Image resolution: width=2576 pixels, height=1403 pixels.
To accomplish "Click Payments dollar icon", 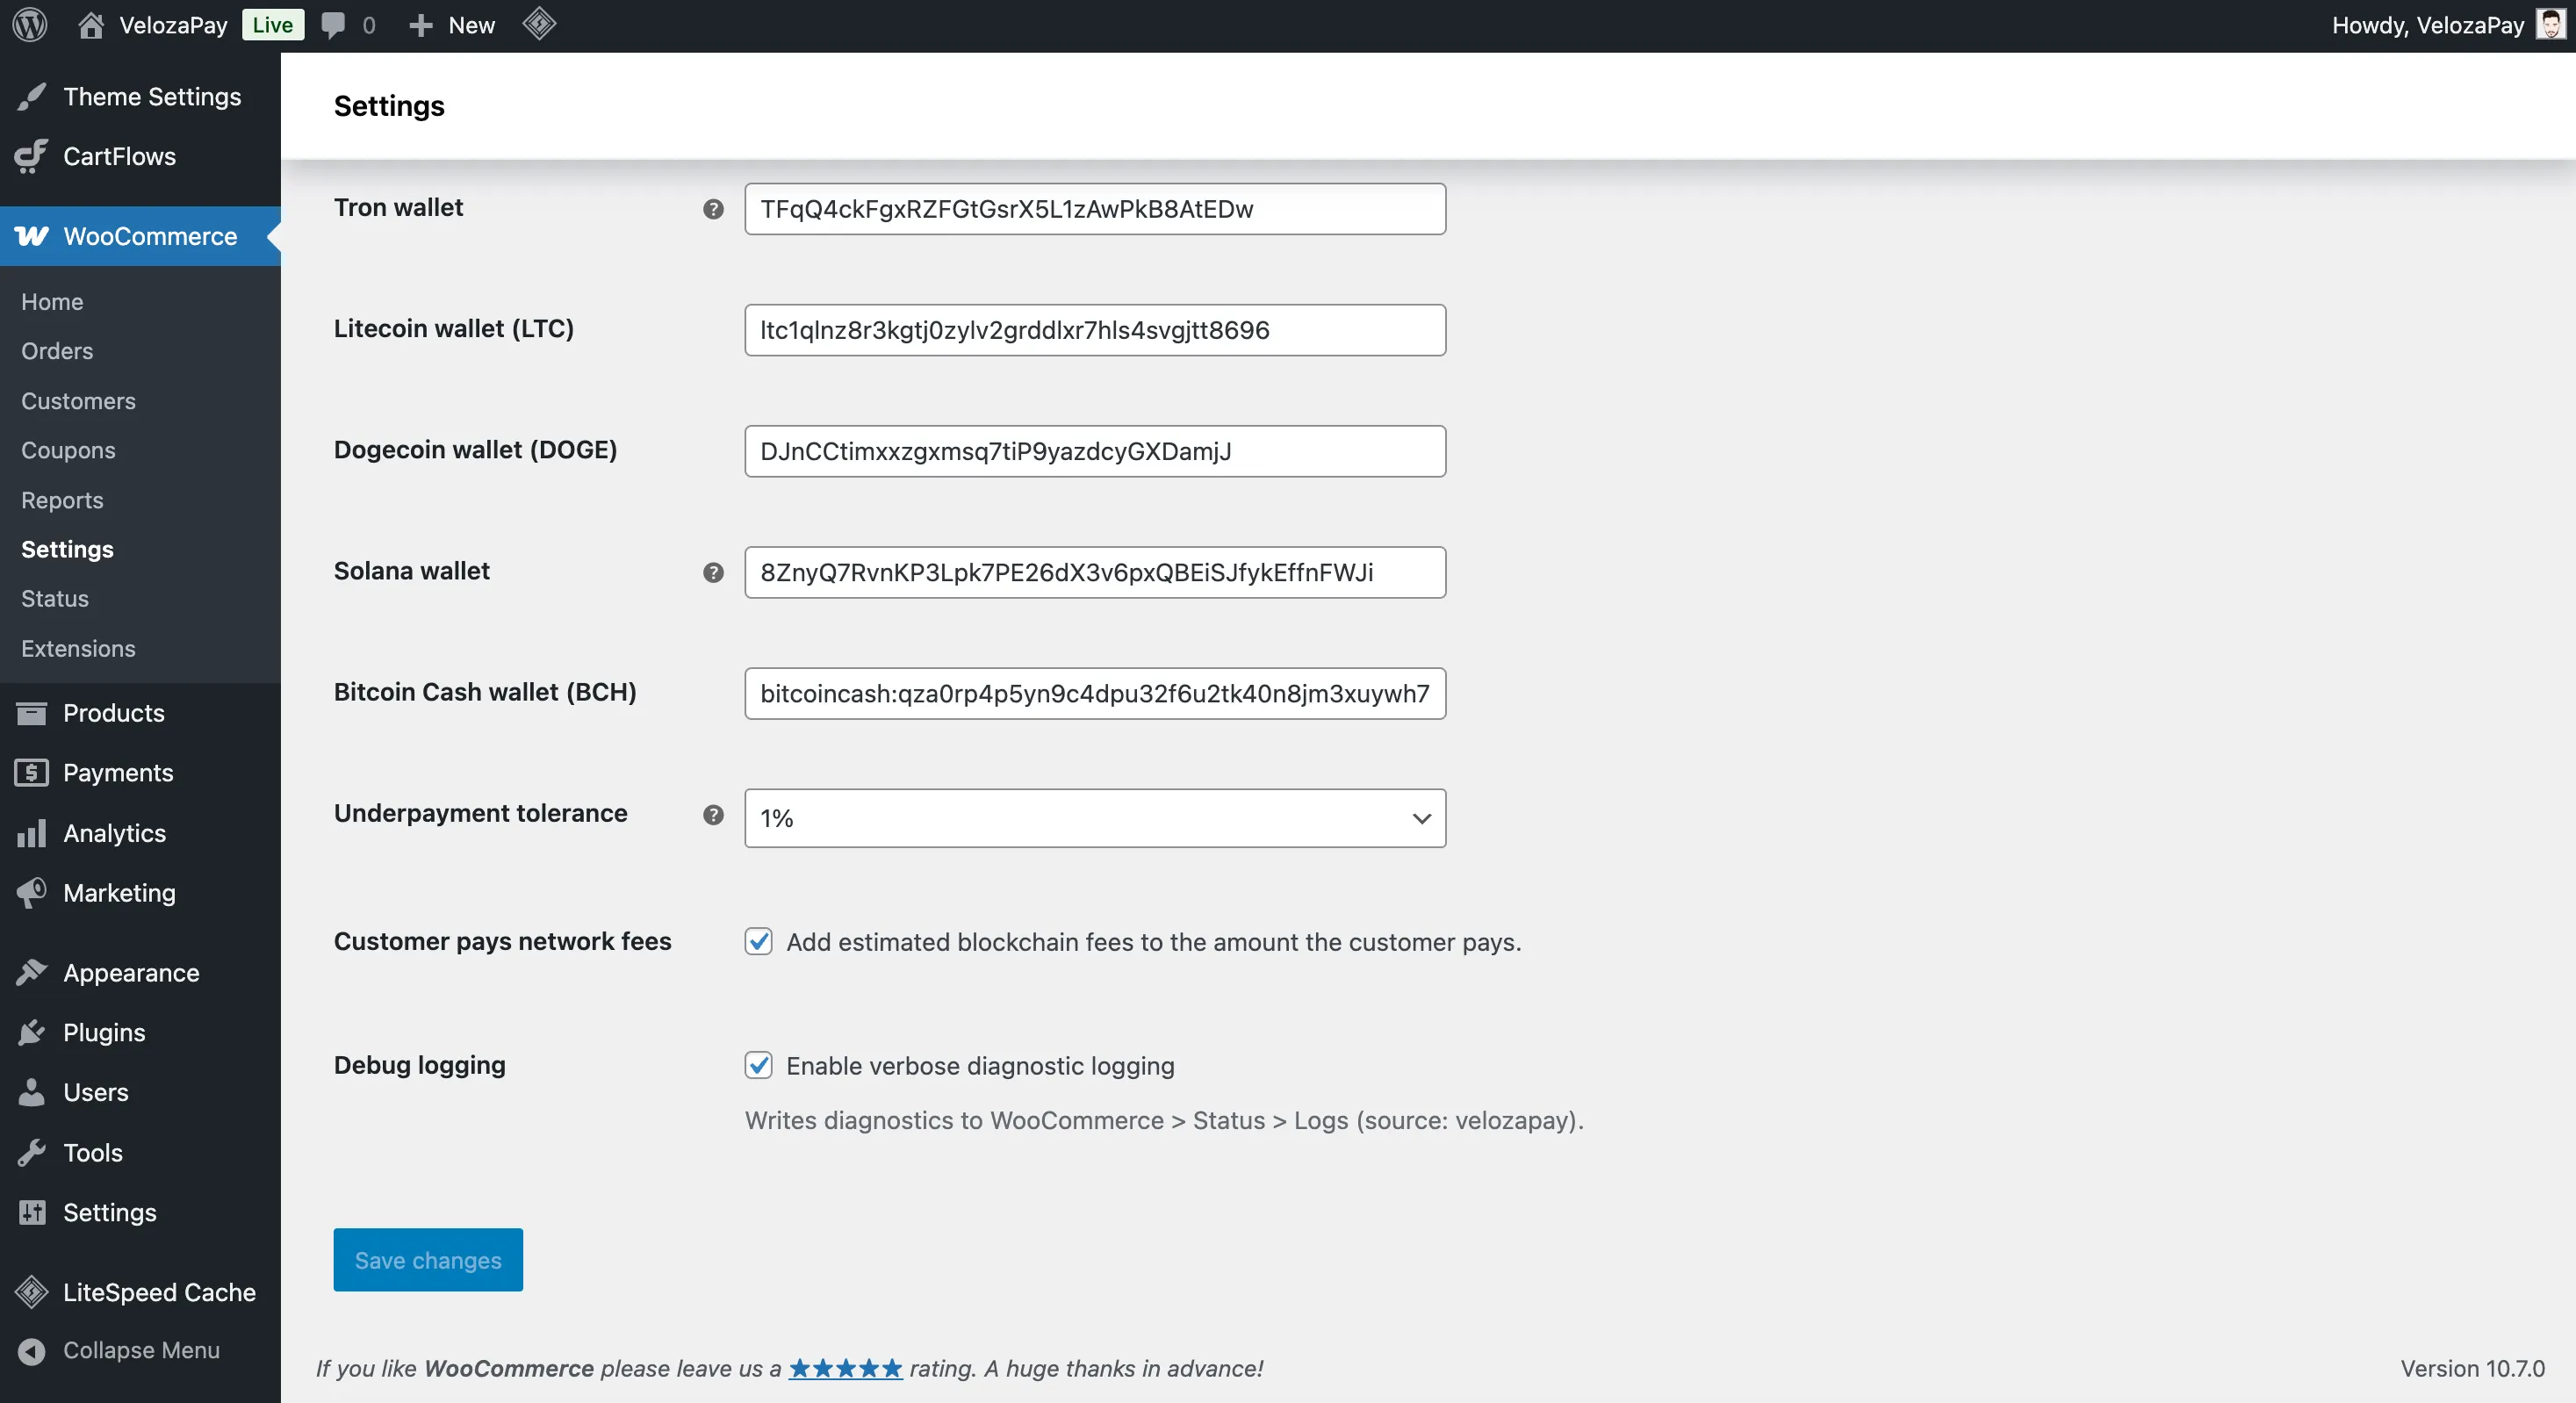I will click(x=31, y=772).
